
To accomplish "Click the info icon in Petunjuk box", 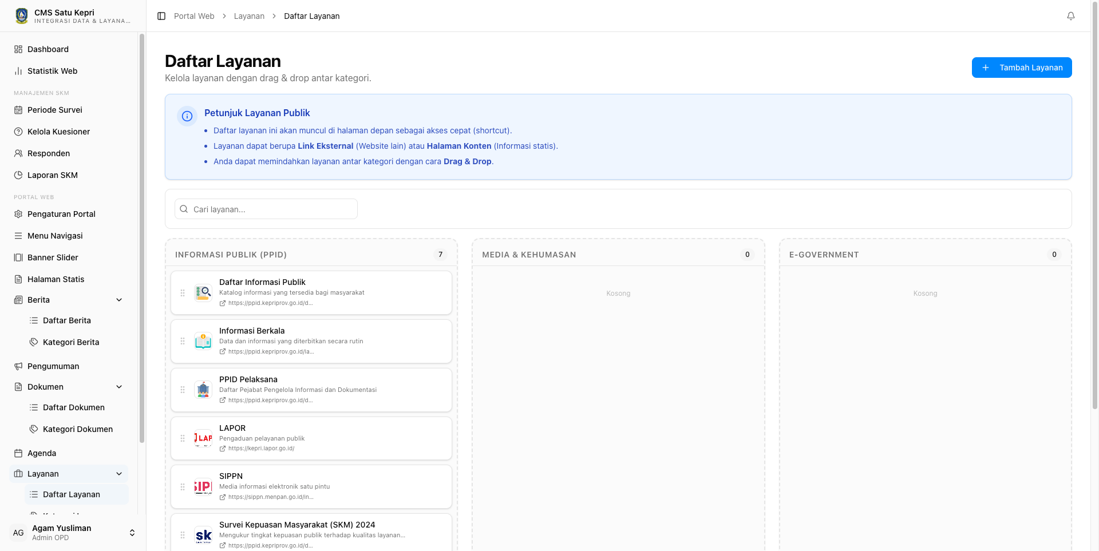I will click(x=187, y=116).
